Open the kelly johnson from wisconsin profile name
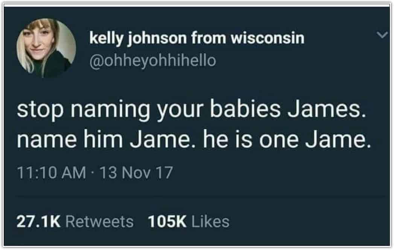Screen dimensions: 394x250 [197, 38]
